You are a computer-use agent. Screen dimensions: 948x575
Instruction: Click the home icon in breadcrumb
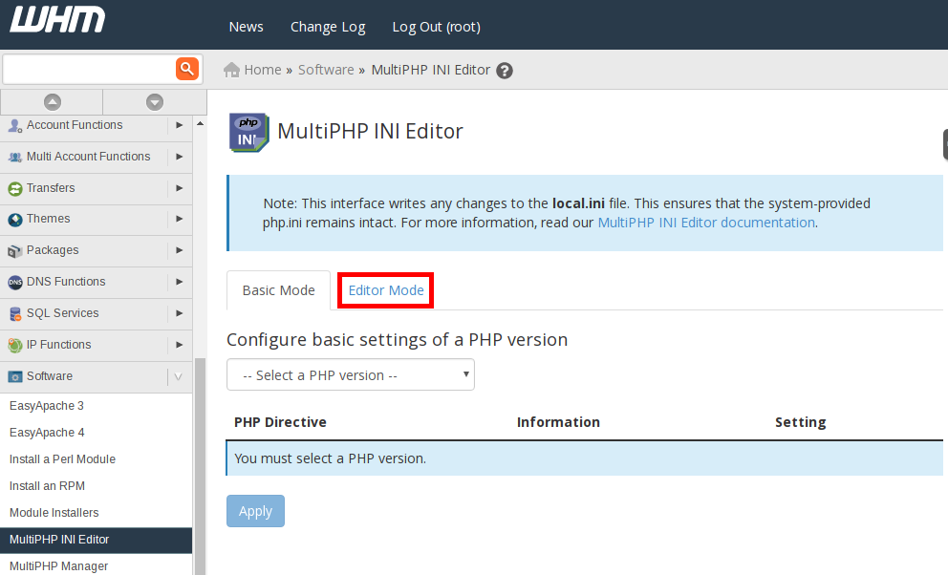231,70
